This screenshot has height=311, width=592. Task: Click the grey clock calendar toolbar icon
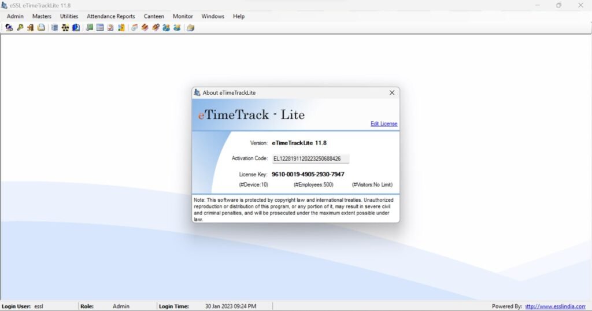click(x=134, y=28)
